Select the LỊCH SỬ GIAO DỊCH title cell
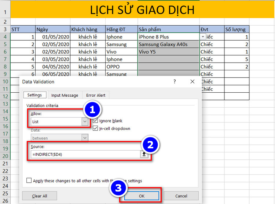The height and width of the screenshot is (204, 275). pyautogui.click(x=142, y=10)
